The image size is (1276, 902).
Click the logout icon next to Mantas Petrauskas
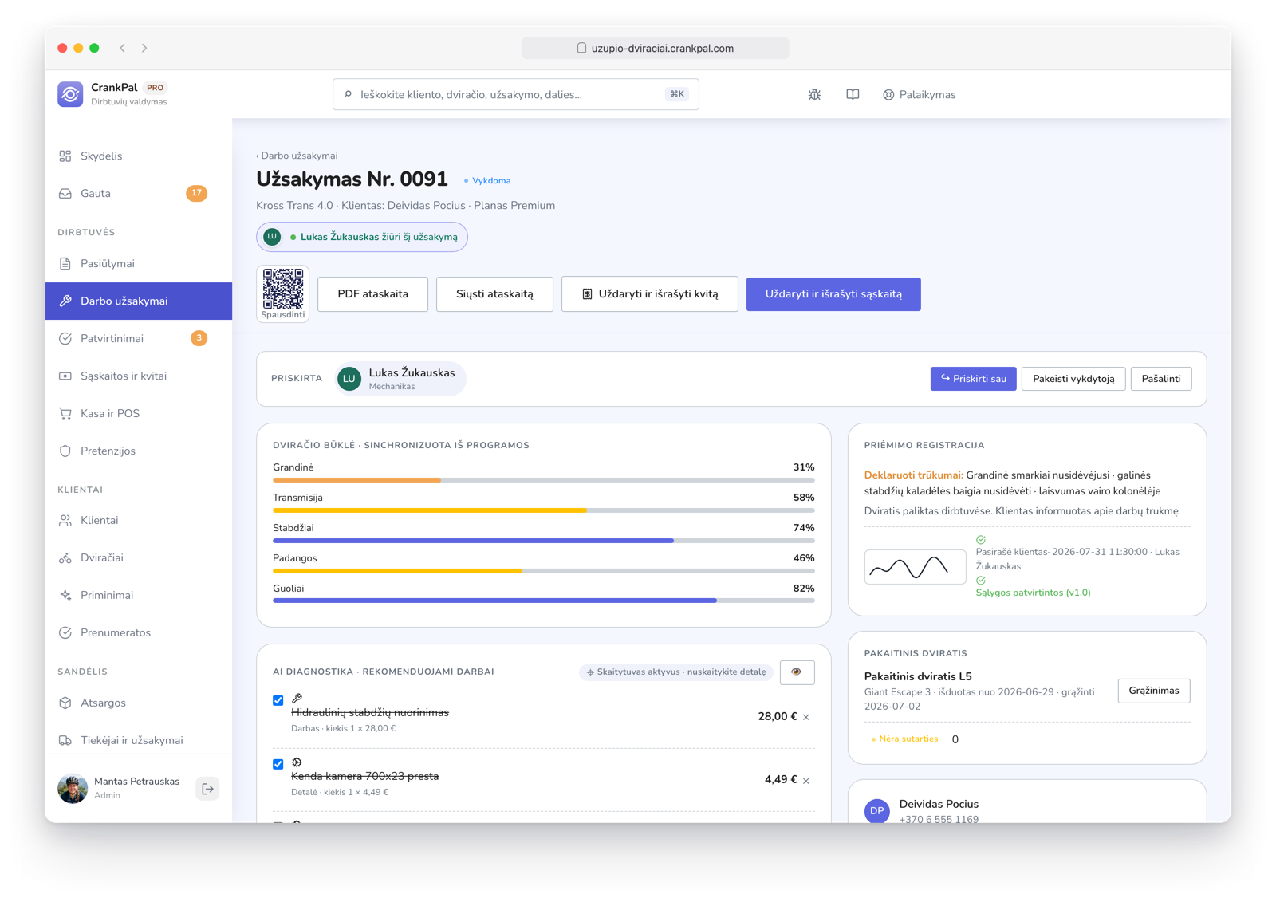(207, 789)
